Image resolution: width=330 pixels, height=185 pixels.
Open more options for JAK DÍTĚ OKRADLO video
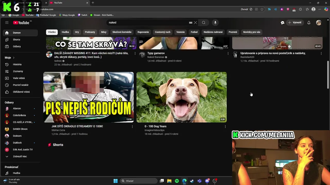point(132,127)
